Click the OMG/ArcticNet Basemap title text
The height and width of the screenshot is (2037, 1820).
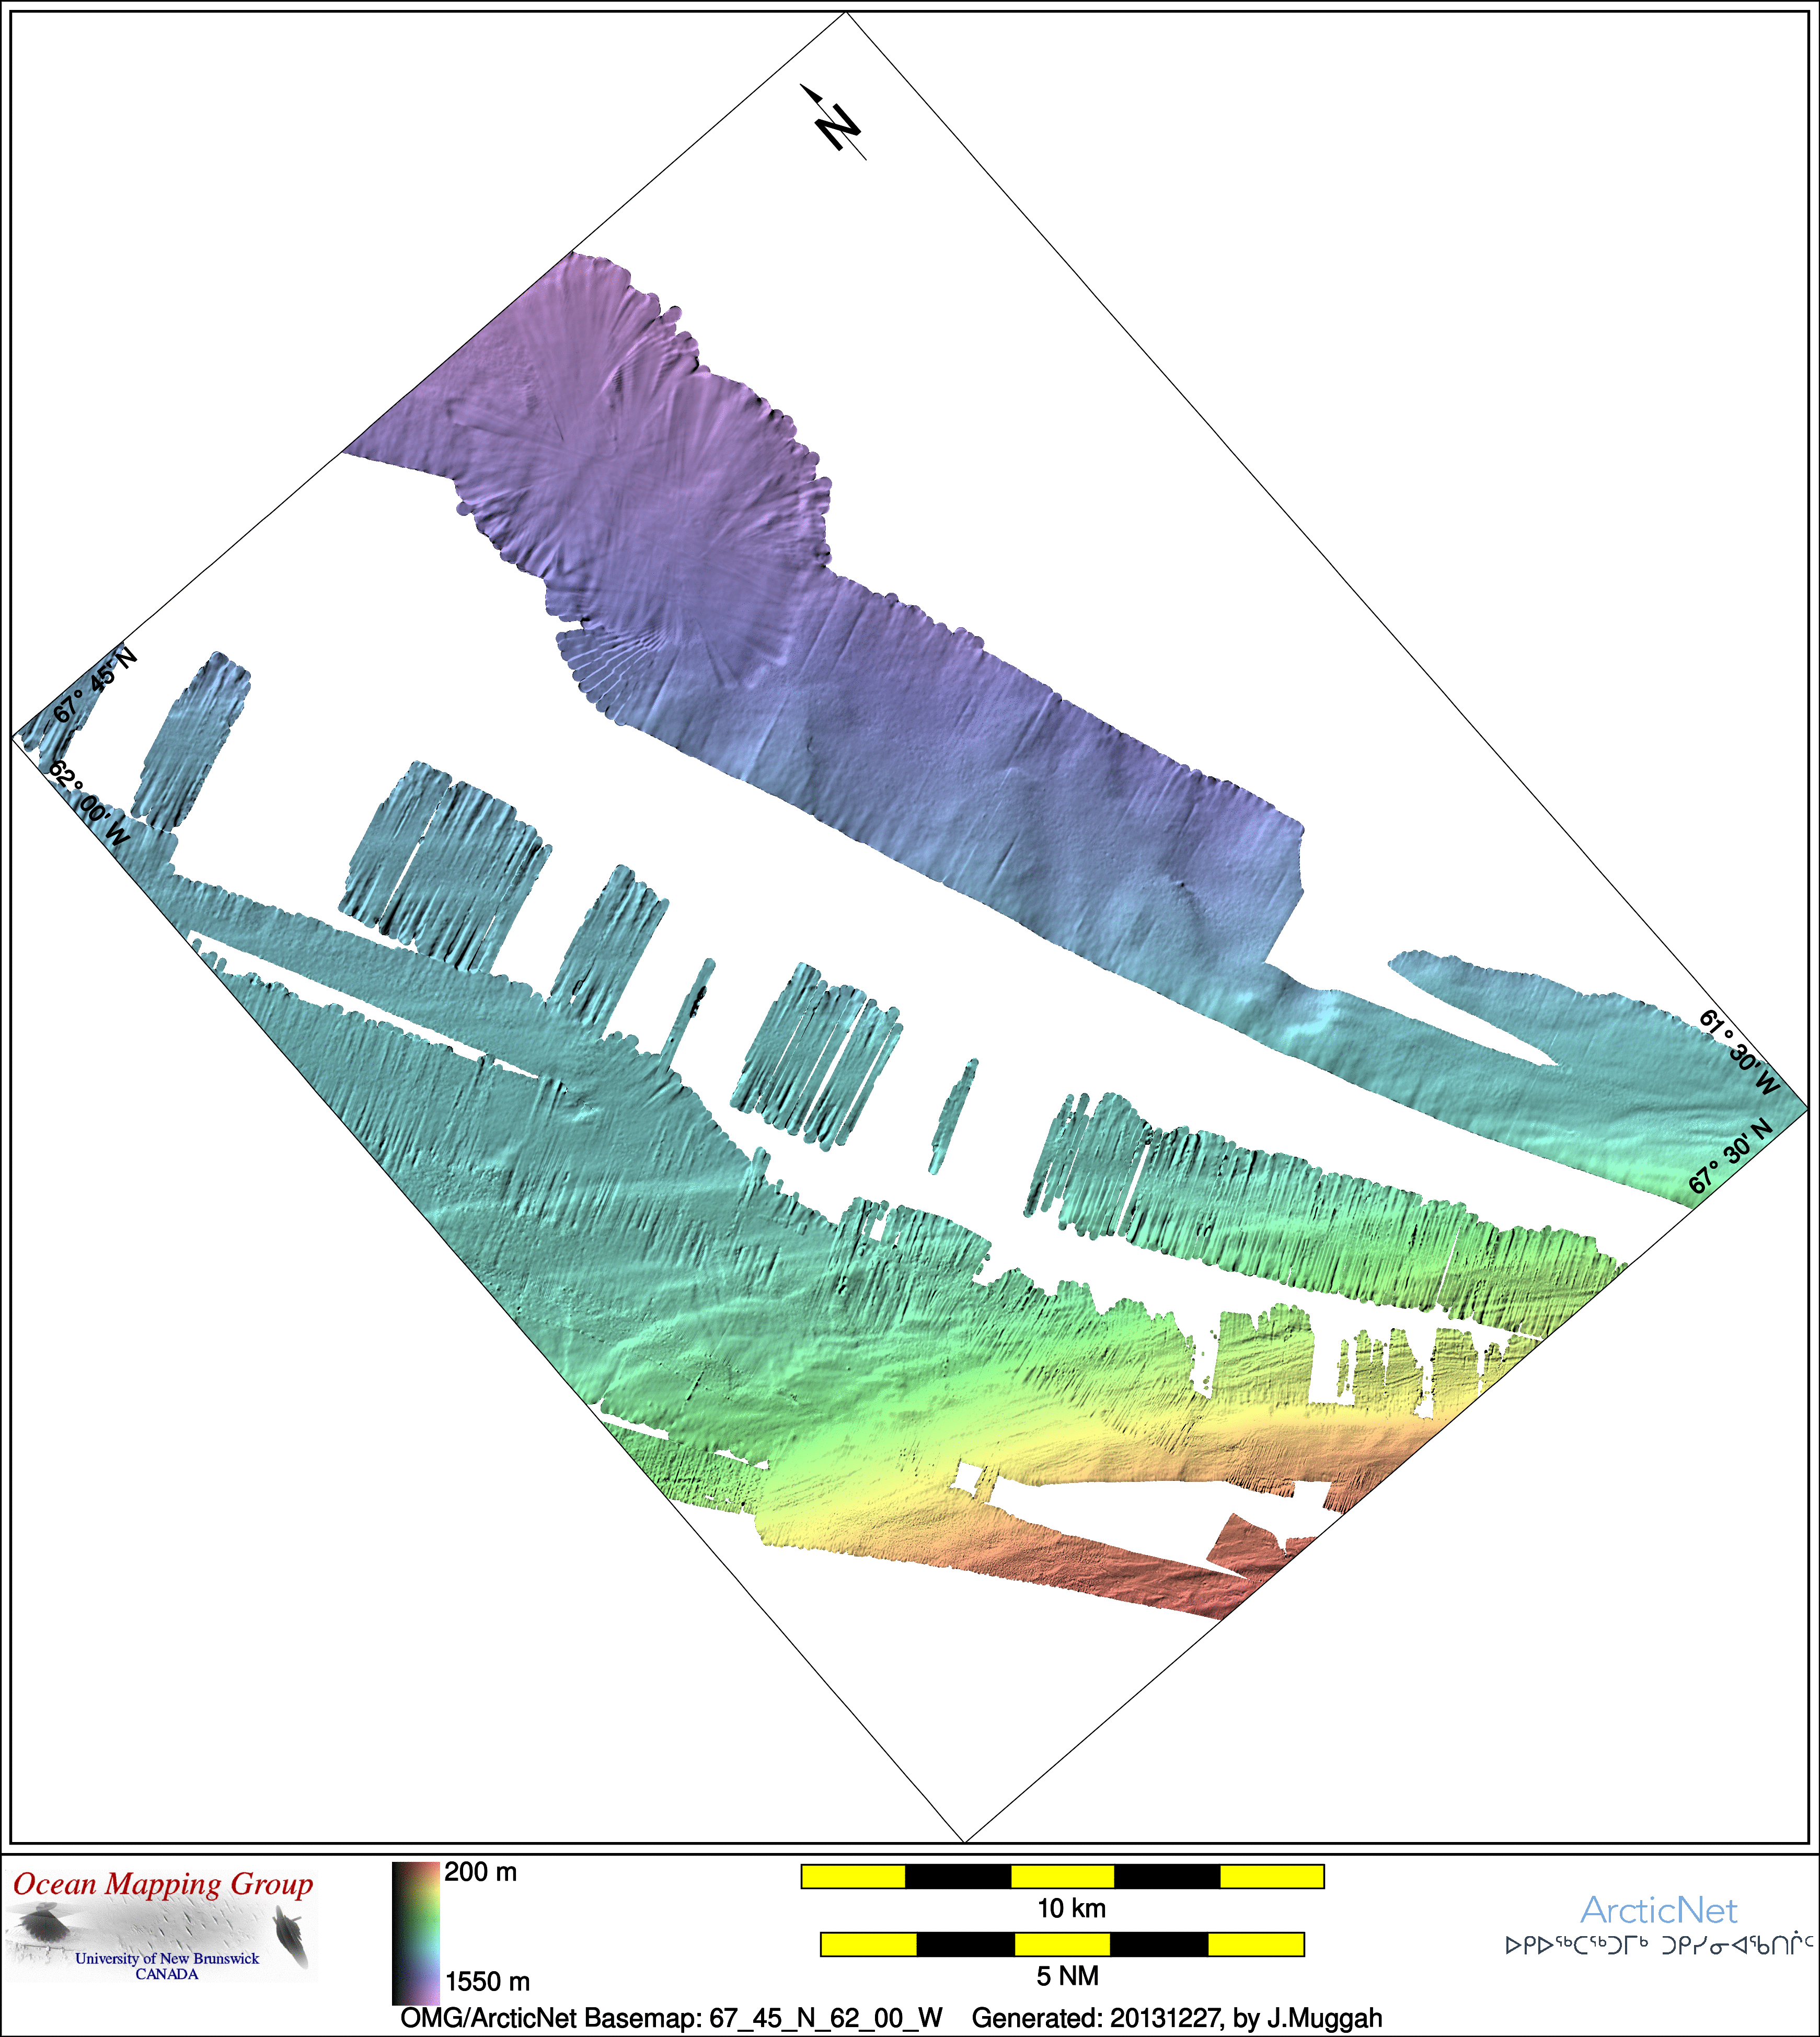(671, 2018)
